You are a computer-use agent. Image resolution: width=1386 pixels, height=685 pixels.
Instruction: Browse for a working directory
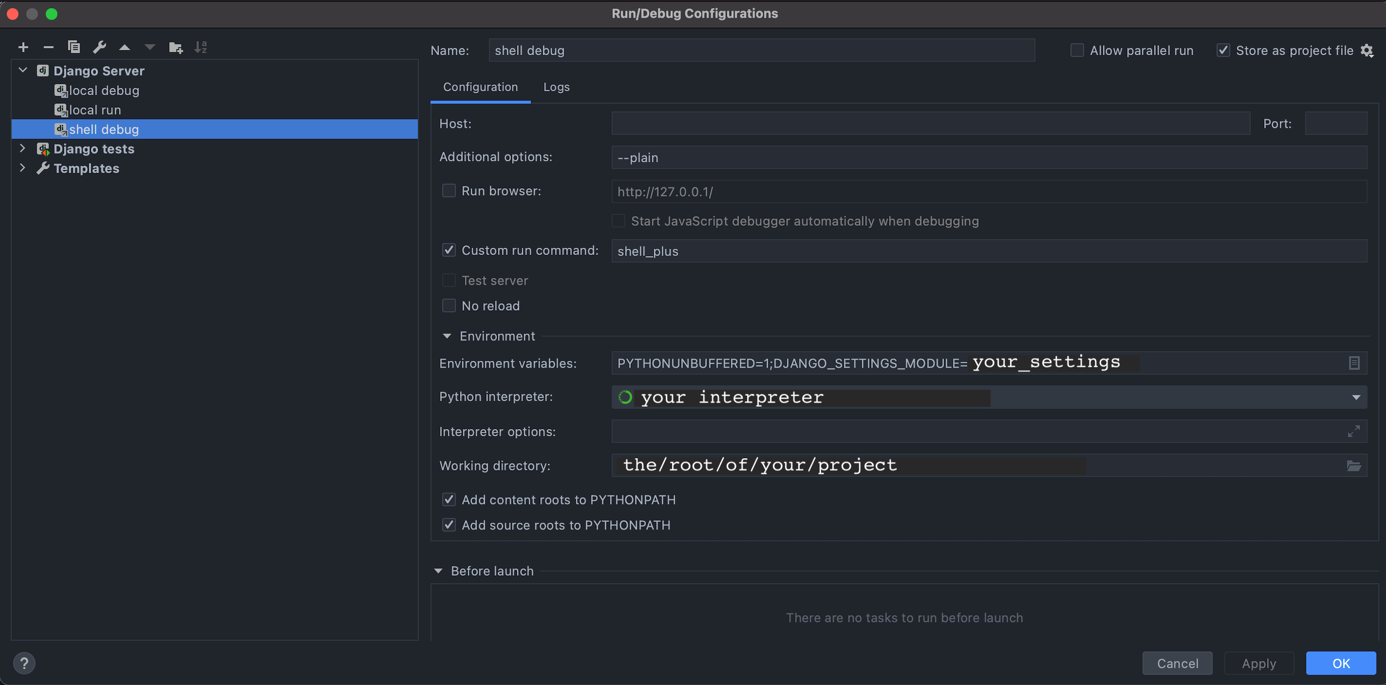pyautogui.click(x=1355, y=465)
